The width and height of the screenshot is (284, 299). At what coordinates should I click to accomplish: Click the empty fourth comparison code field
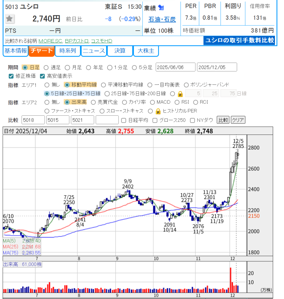pyautogui.click(x=107, y=120)
